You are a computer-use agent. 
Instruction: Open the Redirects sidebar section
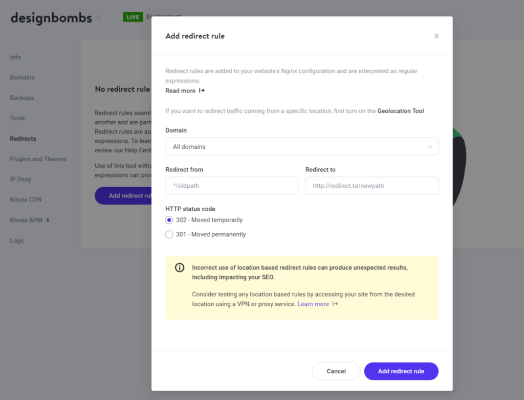pyautogui.click(x=23, y=139)
